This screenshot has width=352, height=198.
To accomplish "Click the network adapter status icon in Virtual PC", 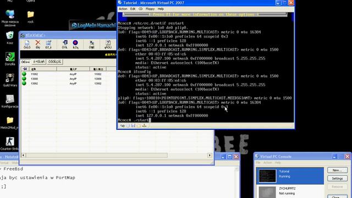I will (x=144, y=126).
